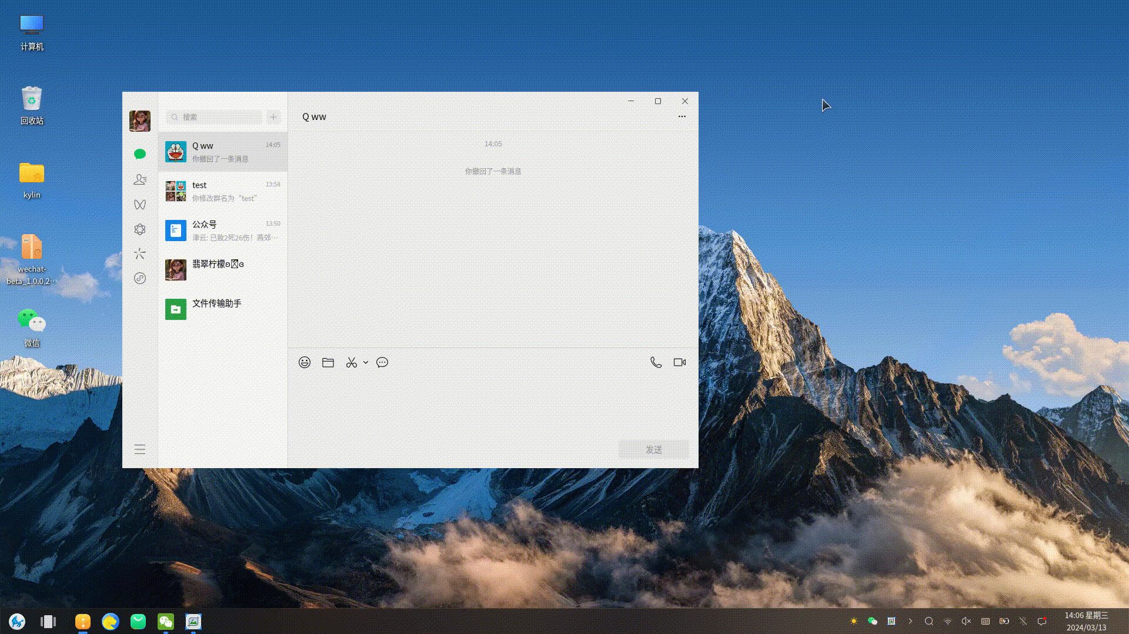Viewport: 1129px width, 634px height.
Task: Click the emoji smiley icon
Action: (x=304, y=362)
